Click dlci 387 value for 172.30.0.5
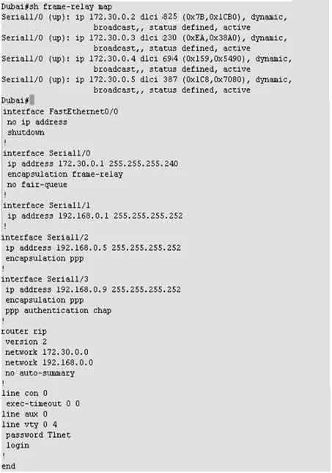 169,79
